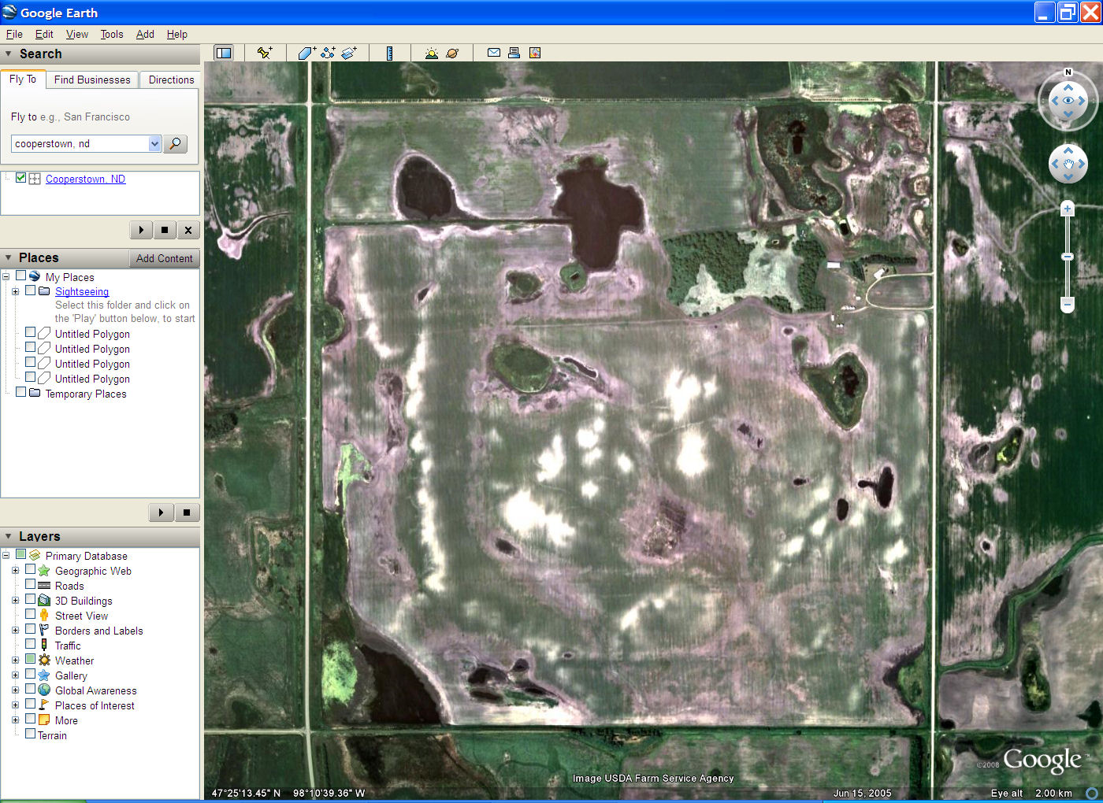Expand the Geographic Web layer

pyautogui.click(x=15, y=571)
